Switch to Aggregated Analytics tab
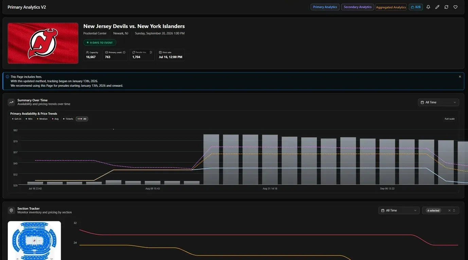The height and width of the screenshot is (260, 468). point(391,7)
